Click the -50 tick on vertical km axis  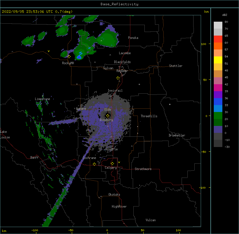(204, 152)
